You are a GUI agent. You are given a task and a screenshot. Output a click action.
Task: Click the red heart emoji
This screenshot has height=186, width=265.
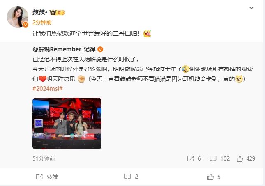click(x=43, y=79)
